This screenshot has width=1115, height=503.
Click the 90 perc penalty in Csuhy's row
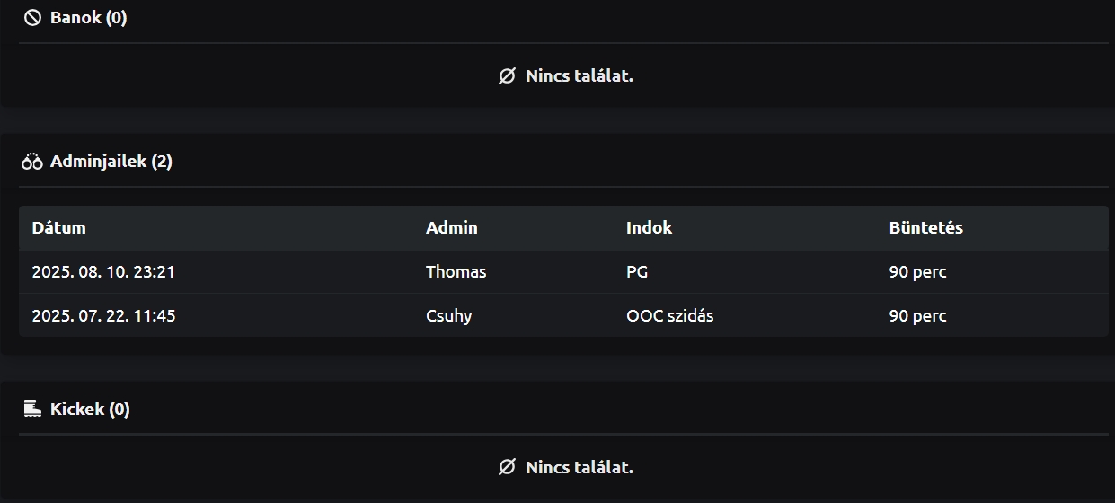pyautogui.click(x=917, y=315)
